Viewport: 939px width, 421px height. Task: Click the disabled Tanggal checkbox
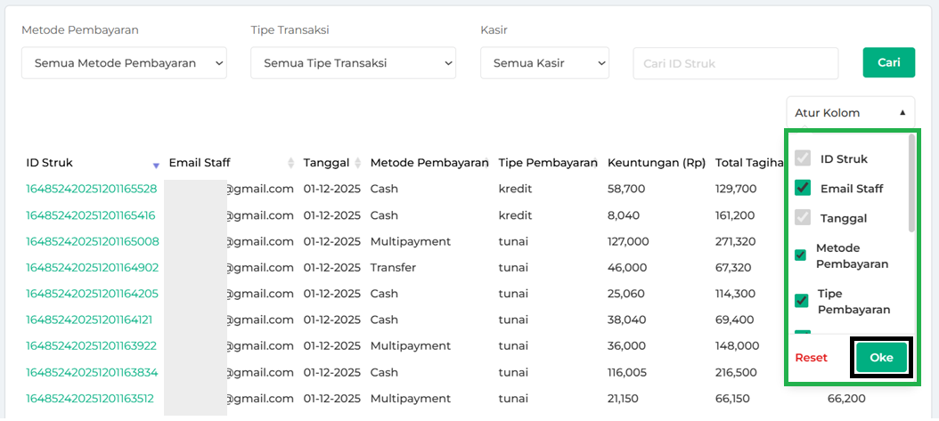coord(803,217)
